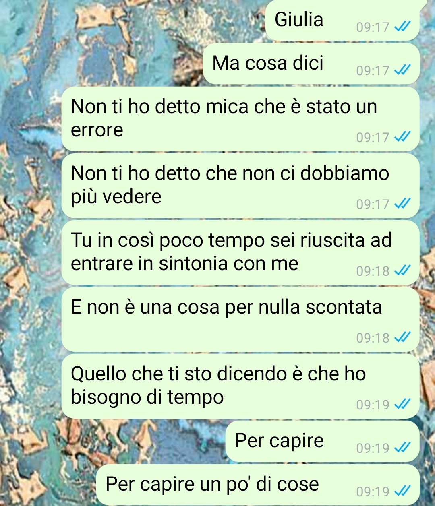
Task: Tap the read receipt on the "più vedere" message
Action: tap(402, 204)
